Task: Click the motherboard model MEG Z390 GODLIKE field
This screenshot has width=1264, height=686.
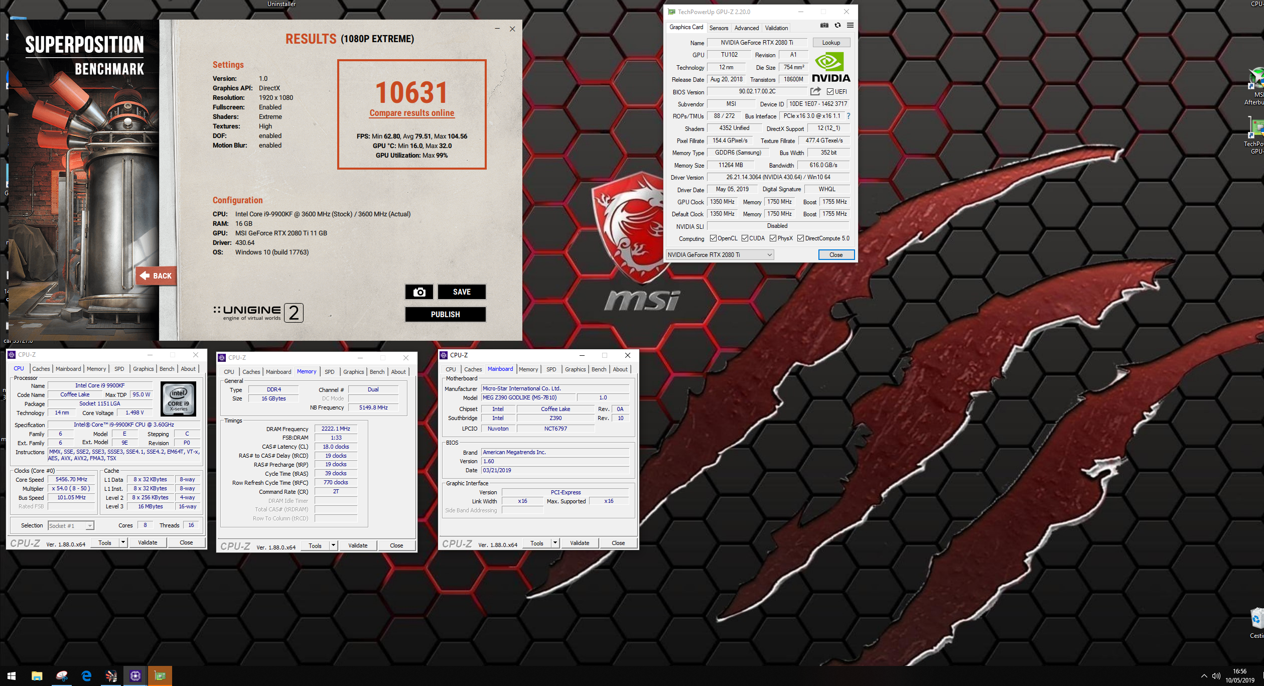Action: pos(528,397)
